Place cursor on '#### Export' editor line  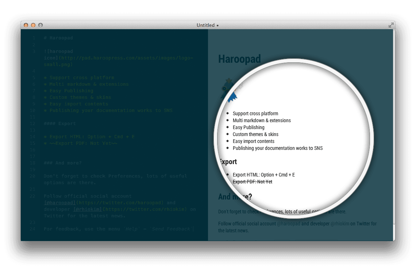59,123
